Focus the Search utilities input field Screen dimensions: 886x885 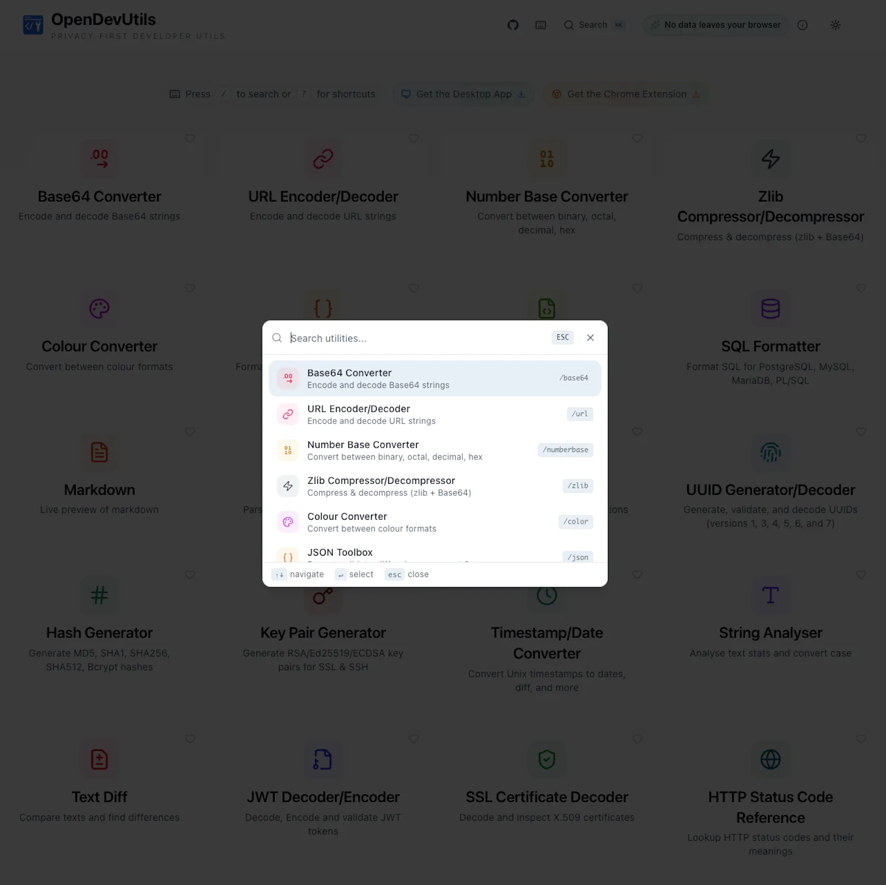pyautogui.click(x=416, y=338)
